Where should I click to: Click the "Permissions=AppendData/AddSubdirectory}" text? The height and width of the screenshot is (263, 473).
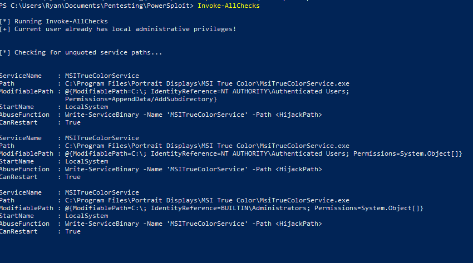pyautogui.click(x=141, y=99)
